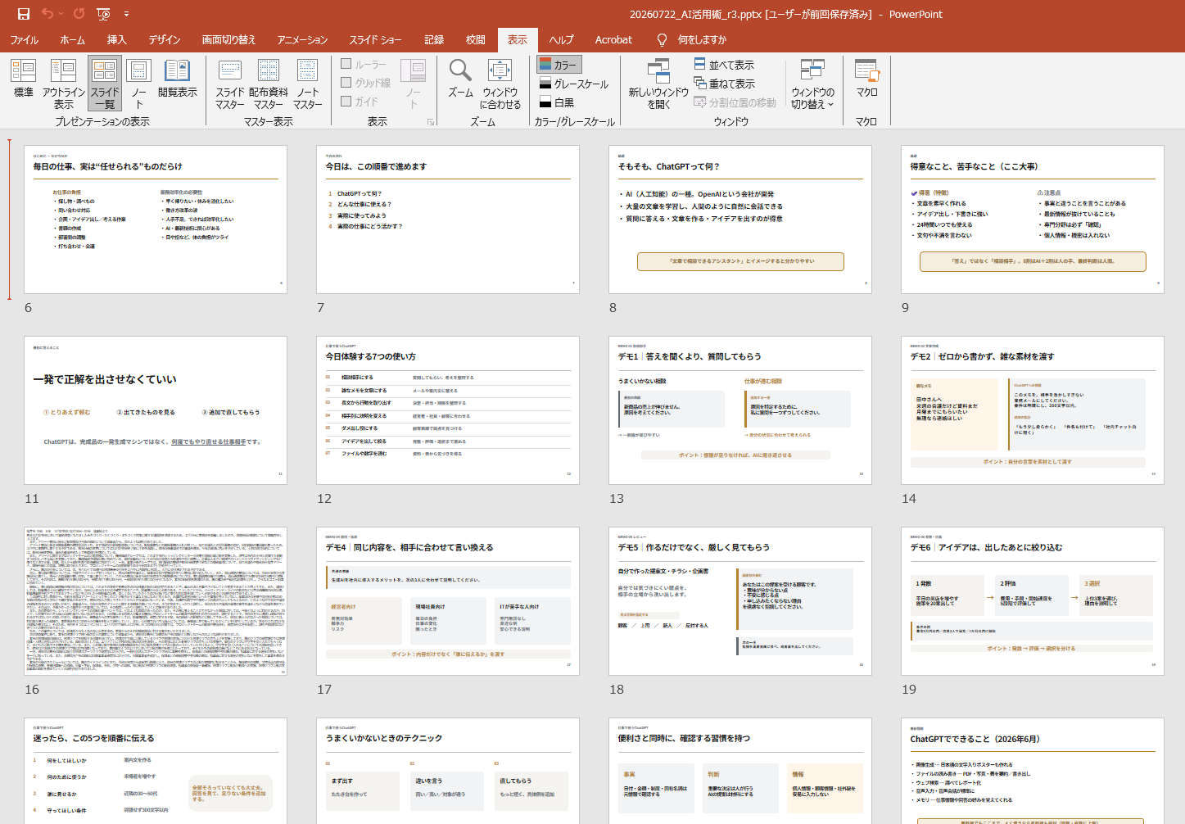Open the 挿入 ribbon tab
This screenshot has width=1185, height=824.
(x=116, y=39)
